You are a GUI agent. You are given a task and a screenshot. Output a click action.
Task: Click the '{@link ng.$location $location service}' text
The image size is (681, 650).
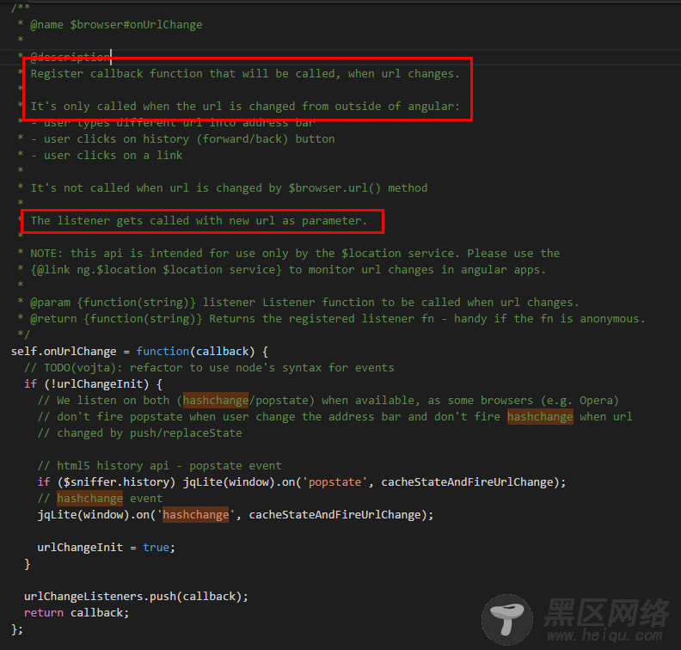pos(156,270)
